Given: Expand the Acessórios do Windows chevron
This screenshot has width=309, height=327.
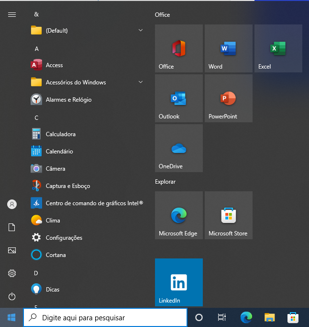Looking at the screenshot, I should pyautogui.click(x=141, y=82).
